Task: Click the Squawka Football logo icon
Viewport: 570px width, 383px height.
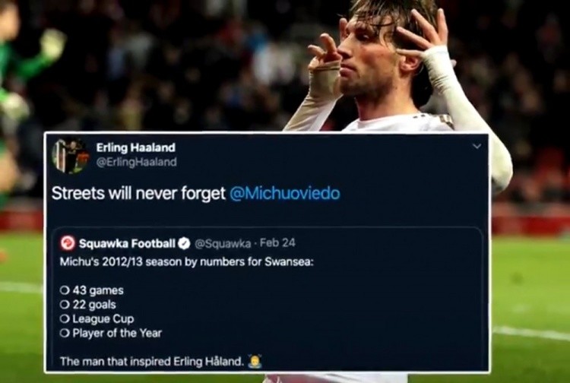Action: 68,243
